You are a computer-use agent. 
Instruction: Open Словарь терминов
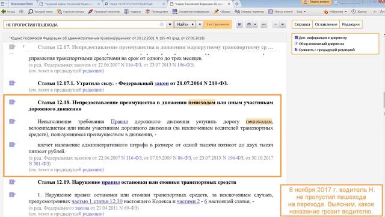pyautogui.click(x=249, y=11)
